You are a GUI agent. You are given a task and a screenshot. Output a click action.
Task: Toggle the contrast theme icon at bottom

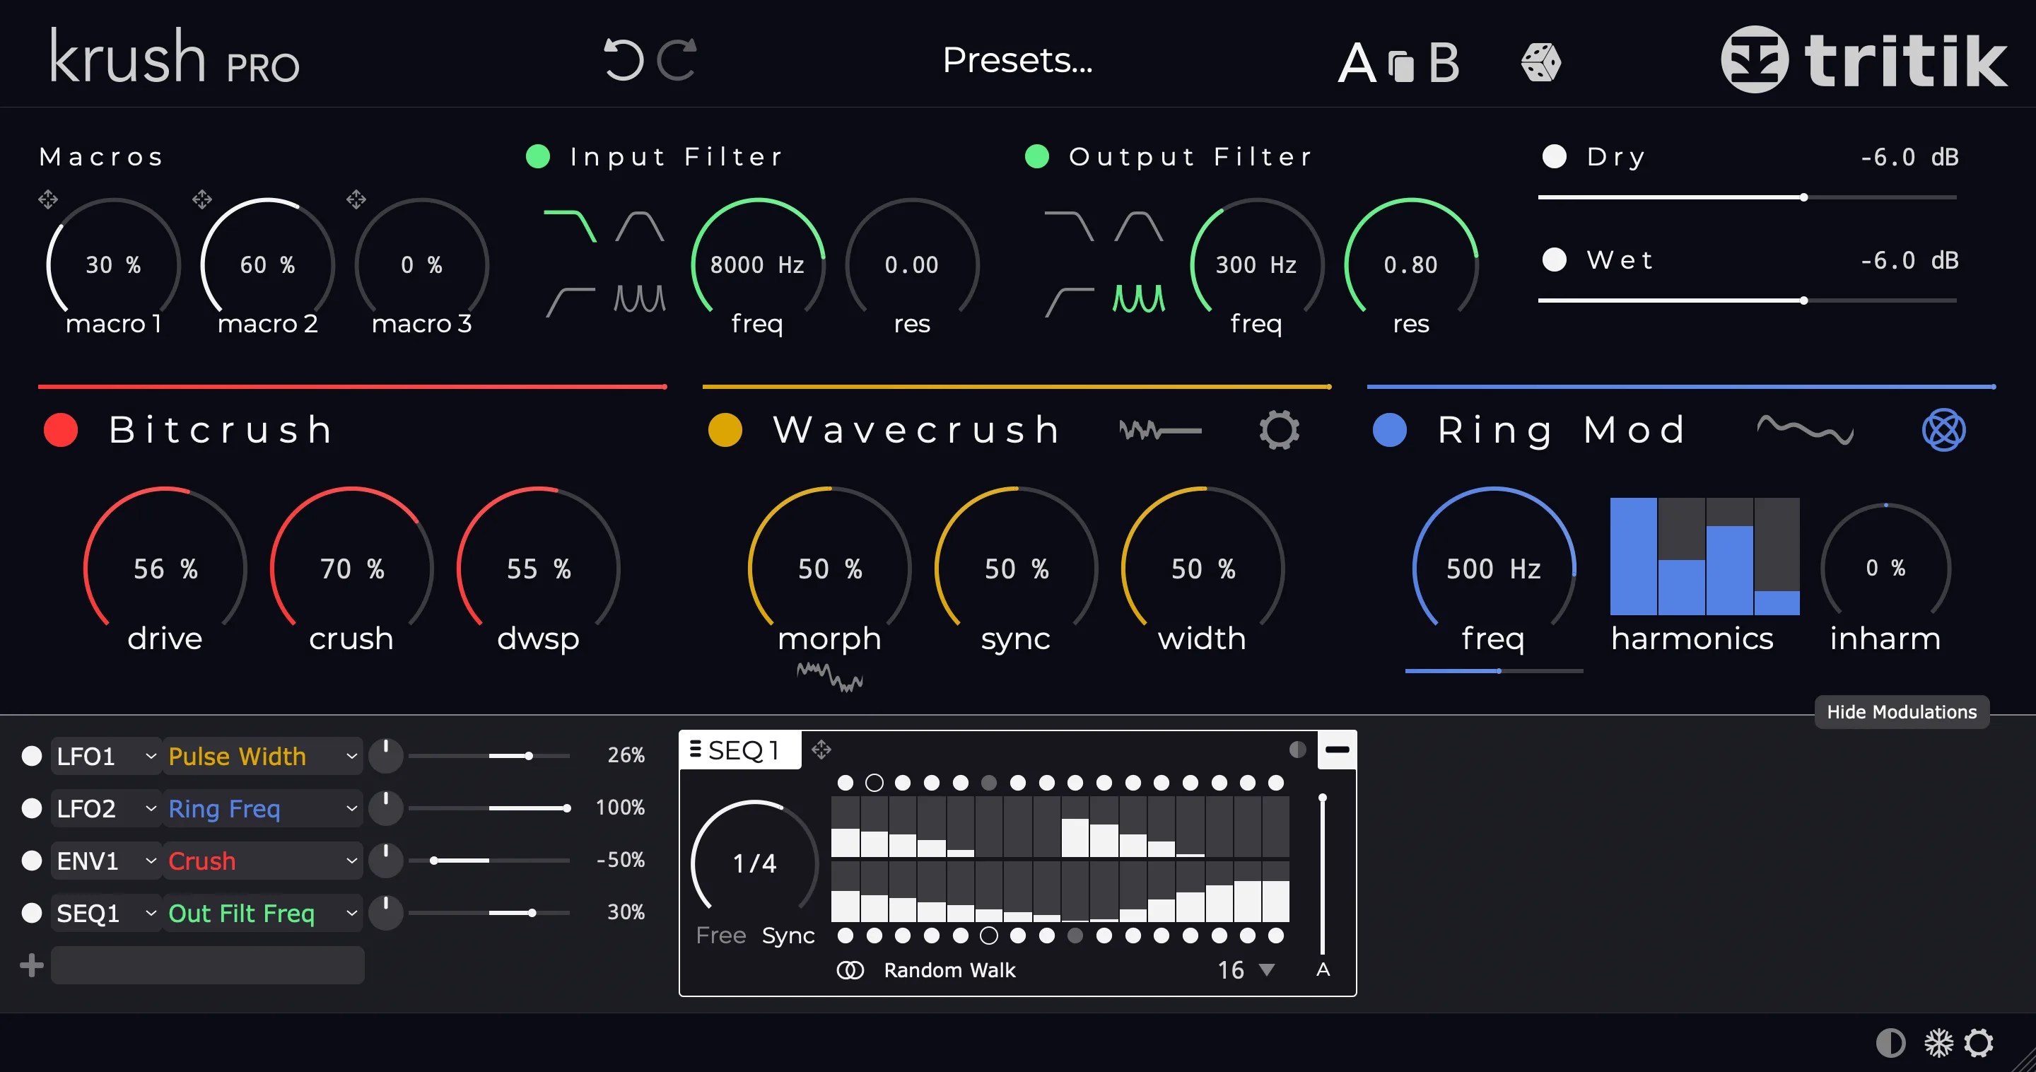tap(1890, 1043)
